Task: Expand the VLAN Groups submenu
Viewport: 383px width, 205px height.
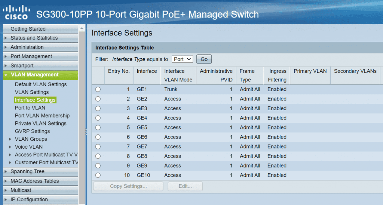Action: [x=10, y=139]
